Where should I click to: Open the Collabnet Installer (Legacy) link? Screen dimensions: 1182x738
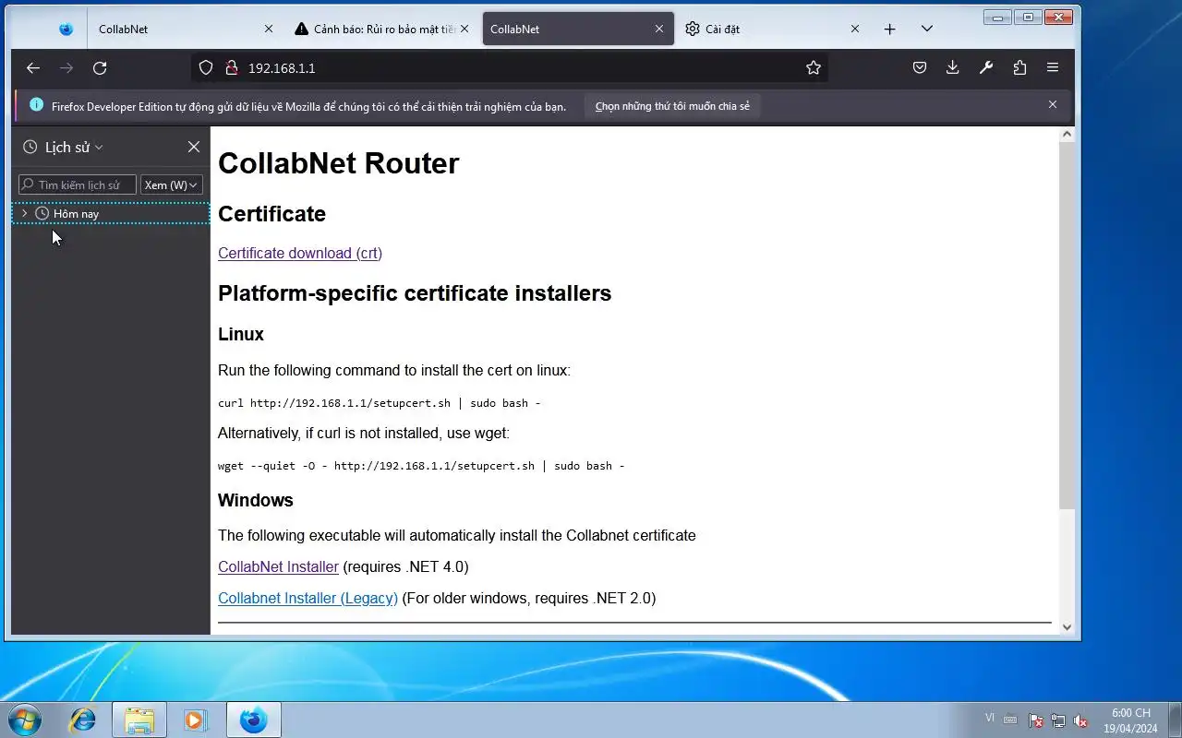click(308, 598)
